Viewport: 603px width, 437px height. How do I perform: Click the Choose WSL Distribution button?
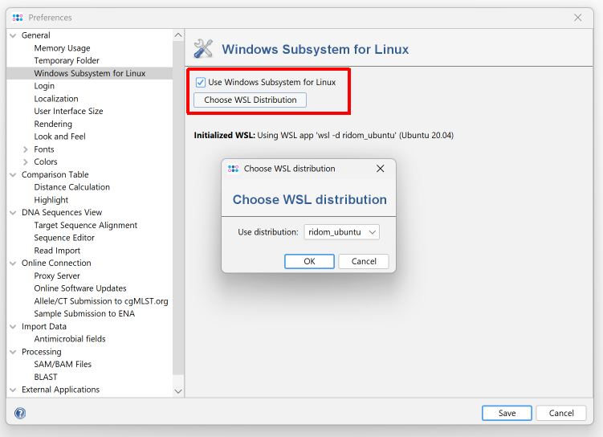point(250,100)
